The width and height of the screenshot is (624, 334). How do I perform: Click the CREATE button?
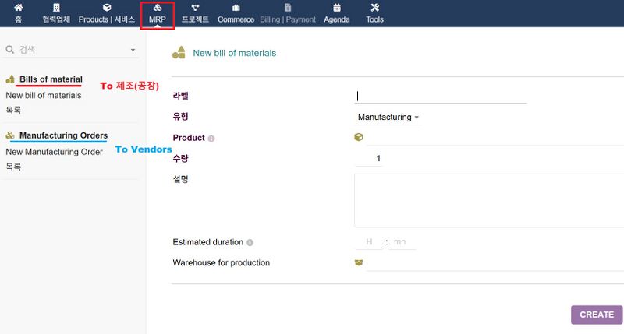[x=596, y=315]
